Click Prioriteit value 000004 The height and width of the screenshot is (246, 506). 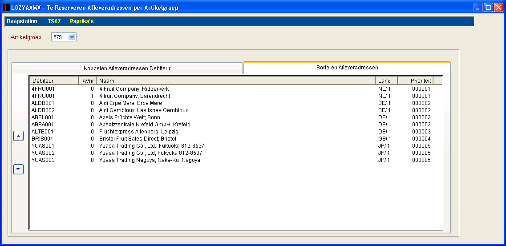(421, 139)
